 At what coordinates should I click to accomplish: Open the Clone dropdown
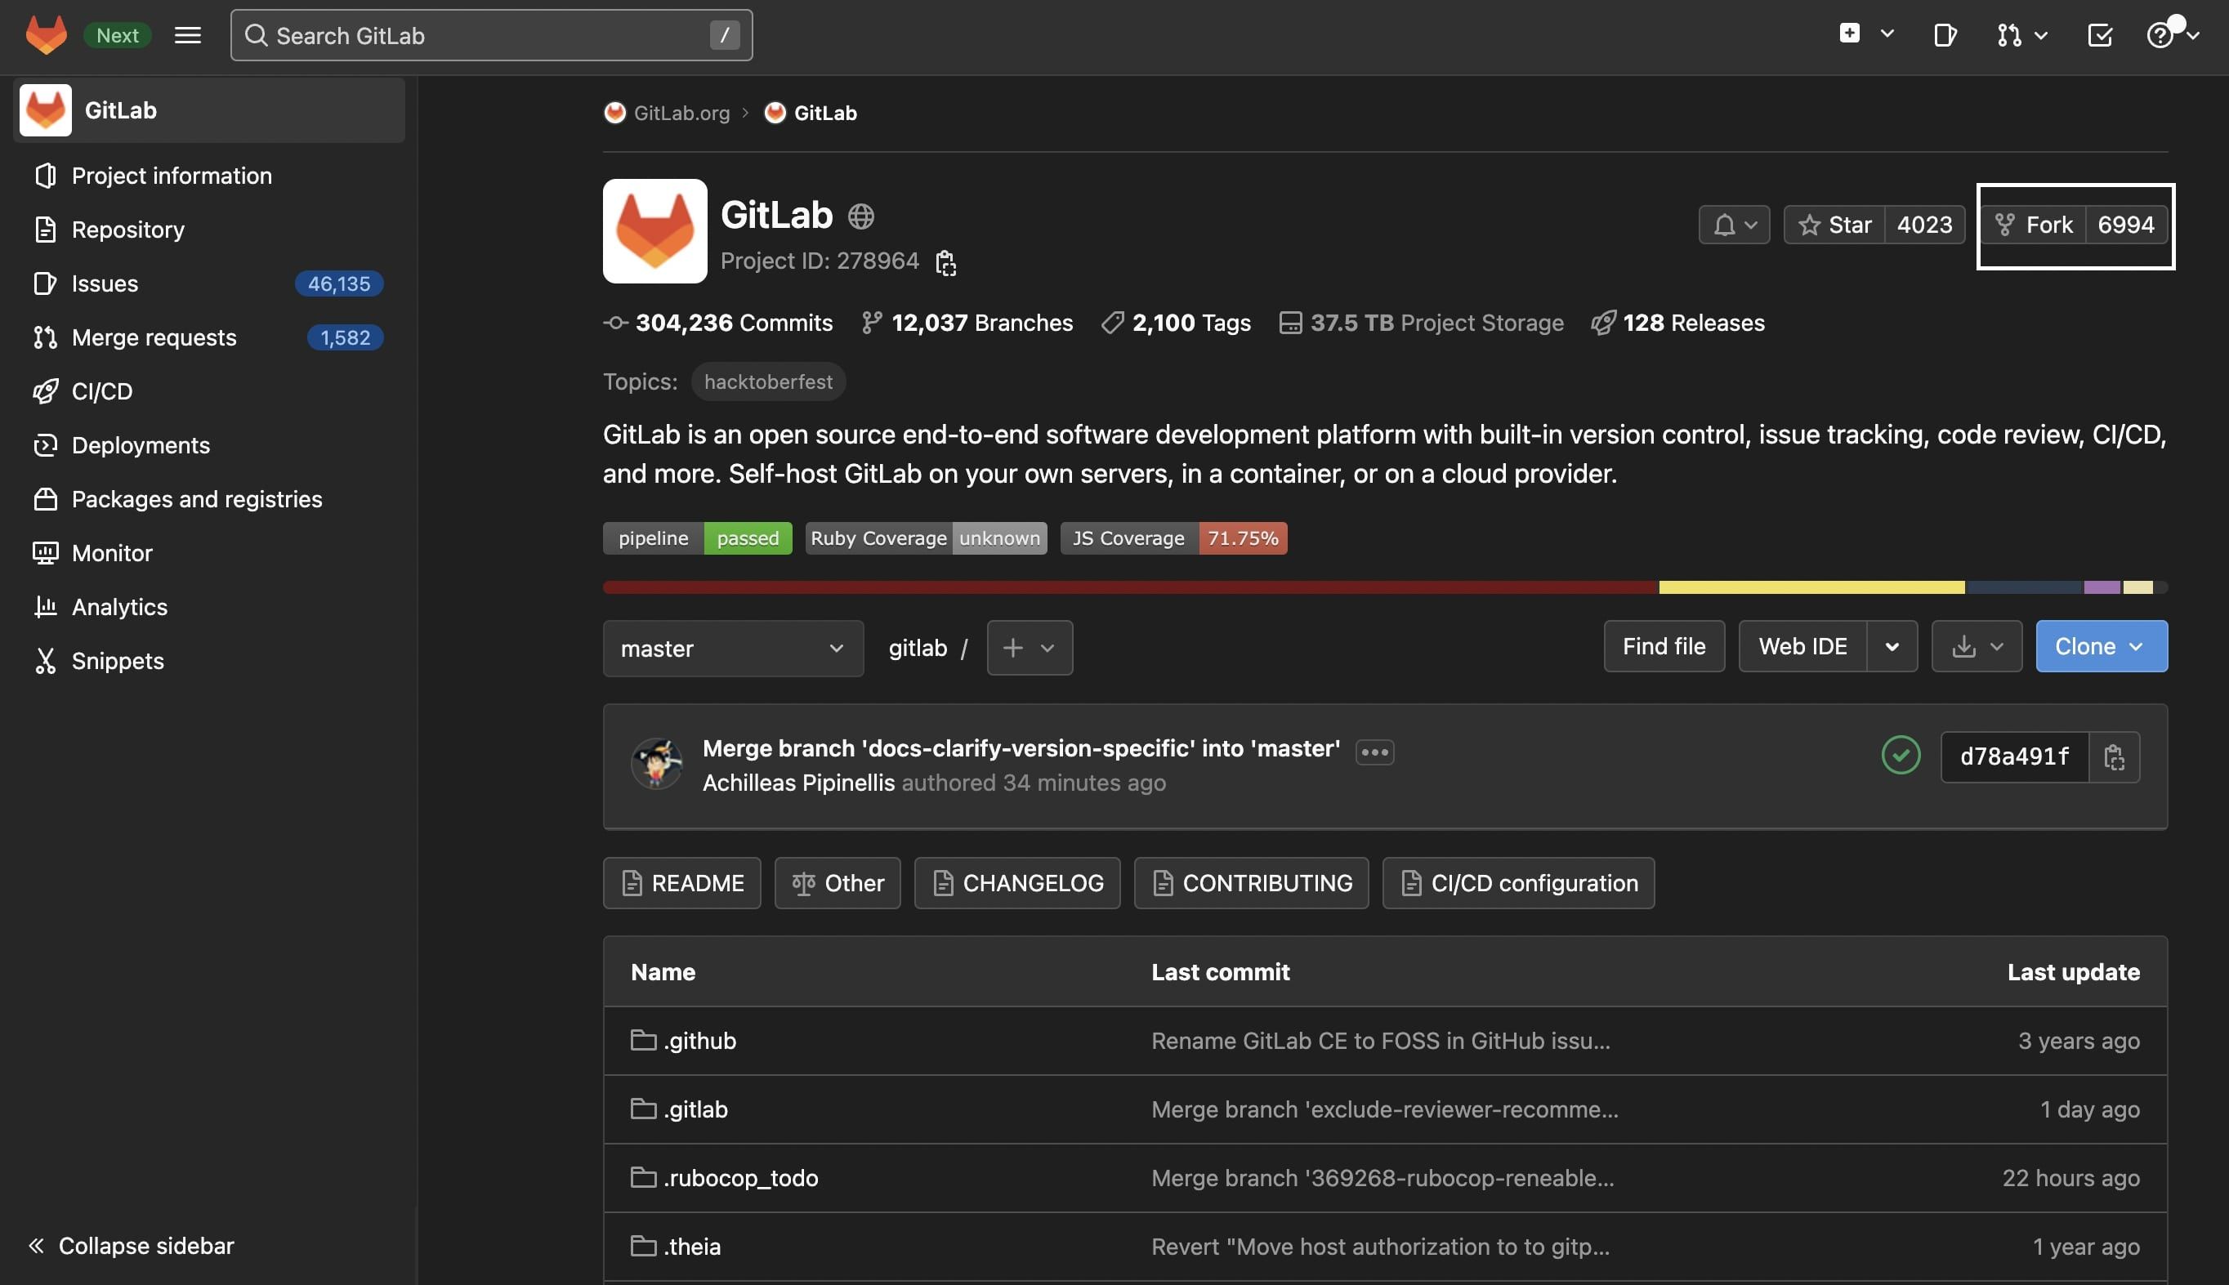[x=2101, y=647]
